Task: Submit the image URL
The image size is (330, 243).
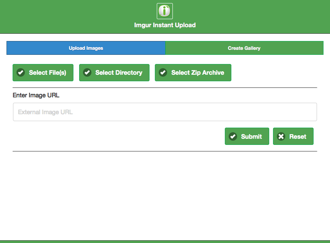Action: click(247, 136)
